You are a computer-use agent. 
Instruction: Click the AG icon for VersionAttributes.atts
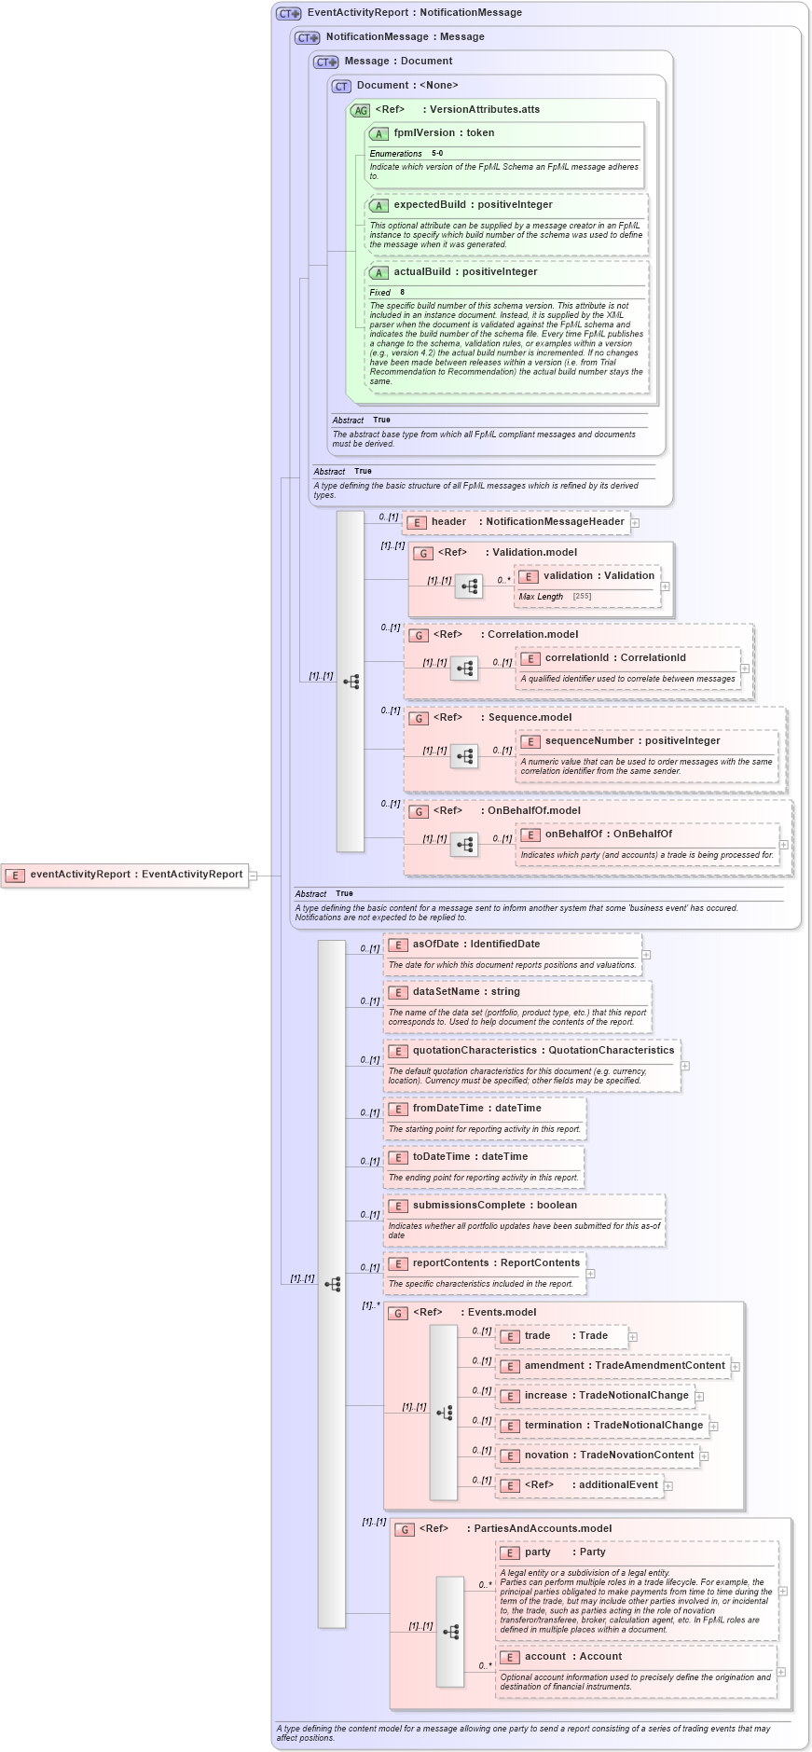[x=360, y=110]
